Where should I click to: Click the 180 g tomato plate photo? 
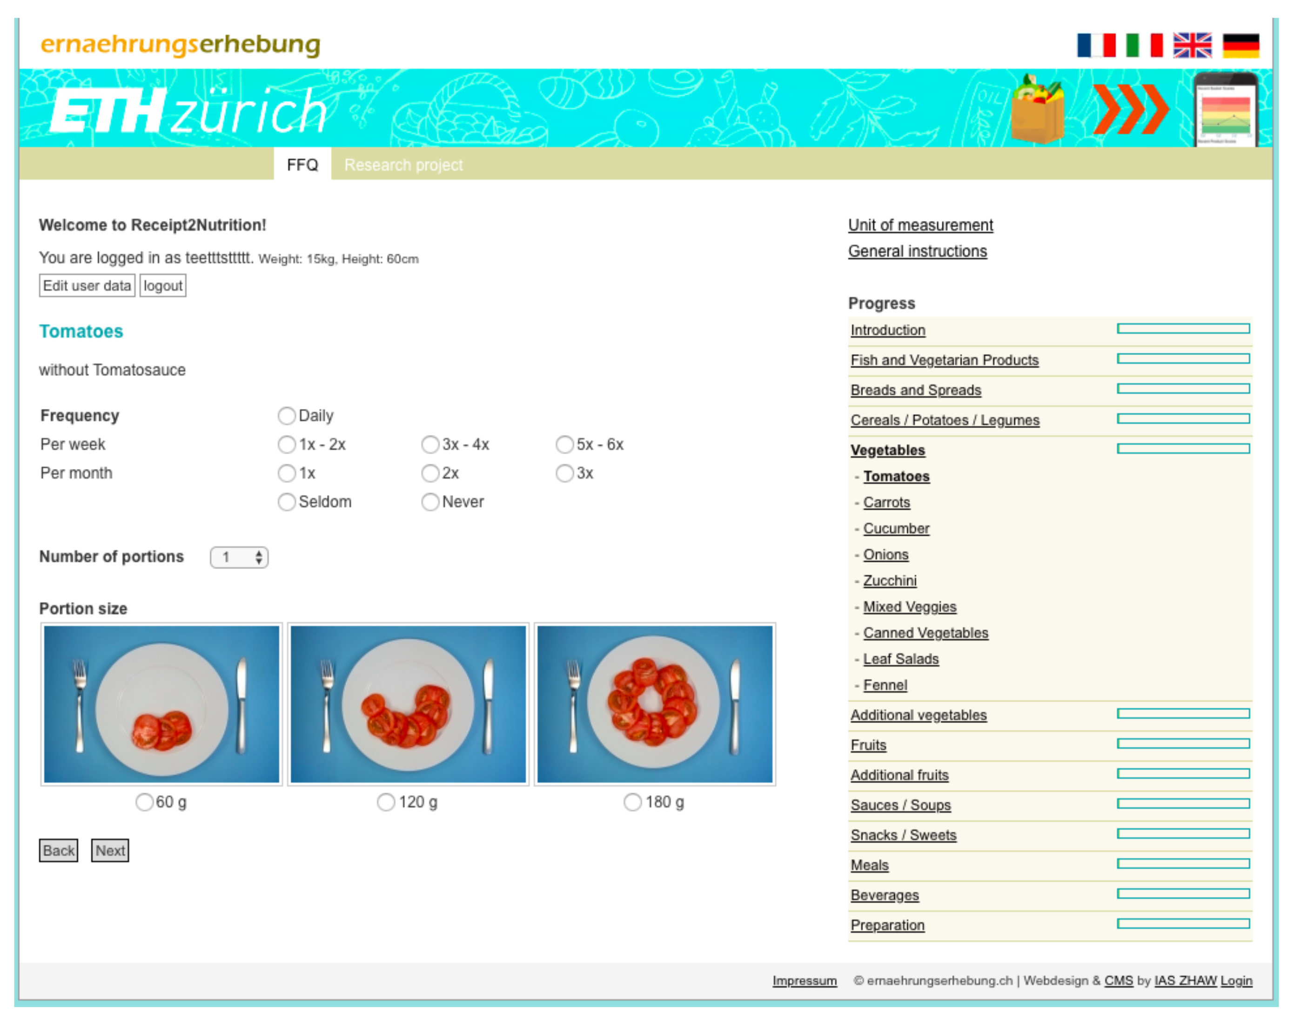(655, 704)
